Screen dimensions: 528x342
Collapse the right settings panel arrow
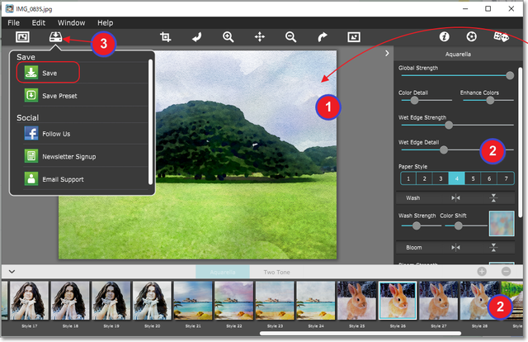[388, 54]
